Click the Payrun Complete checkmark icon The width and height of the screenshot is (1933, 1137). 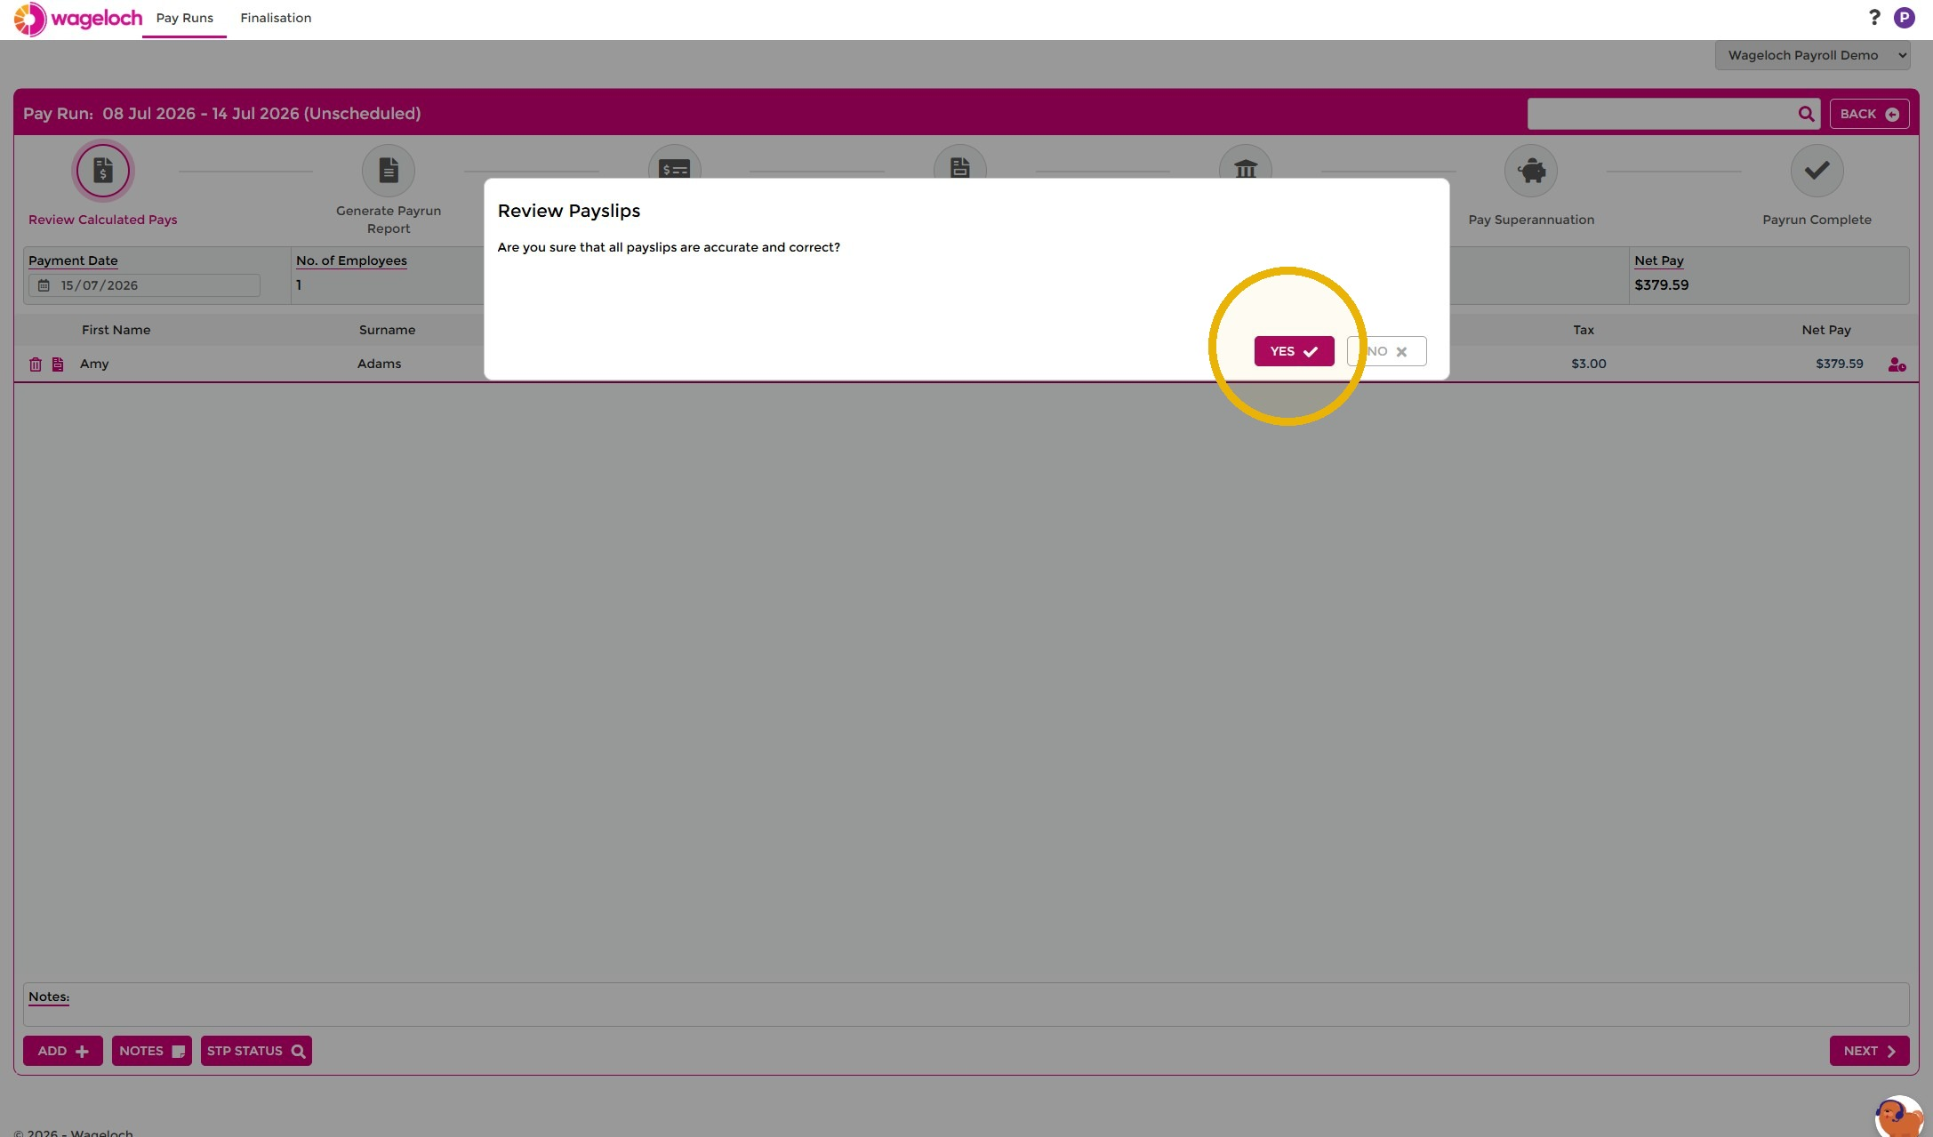click(1817, 171)
